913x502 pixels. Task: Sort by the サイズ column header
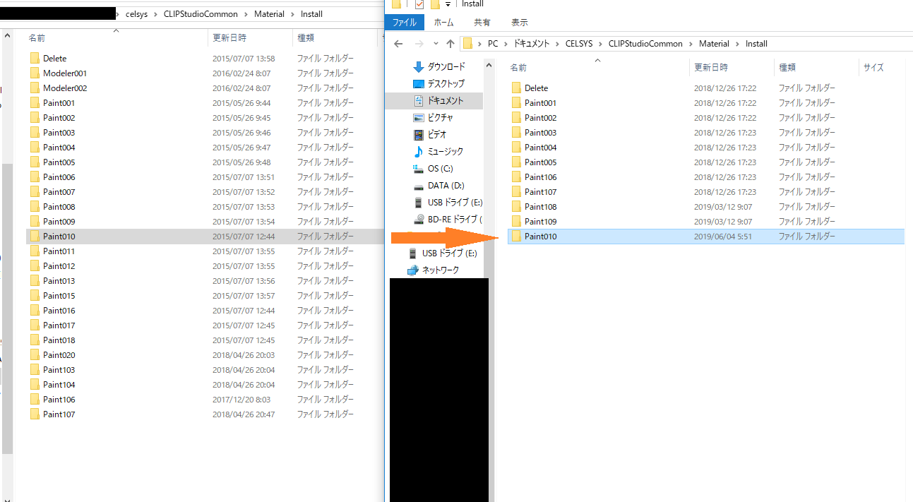tap(873, 68)
